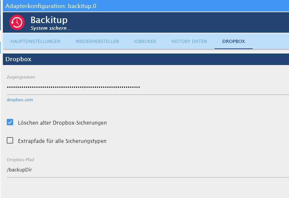This screenshot has height=198, width=289.
Task: Click the Zugangstoken password field
Action: 148,87
